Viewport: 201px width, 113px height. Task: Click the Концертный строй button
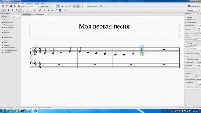point(92,6)
